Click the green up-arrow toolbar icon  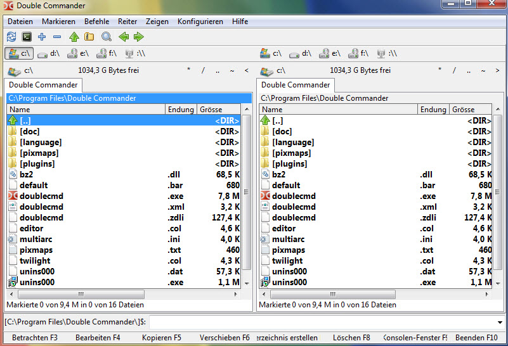(x=74, y=37)
